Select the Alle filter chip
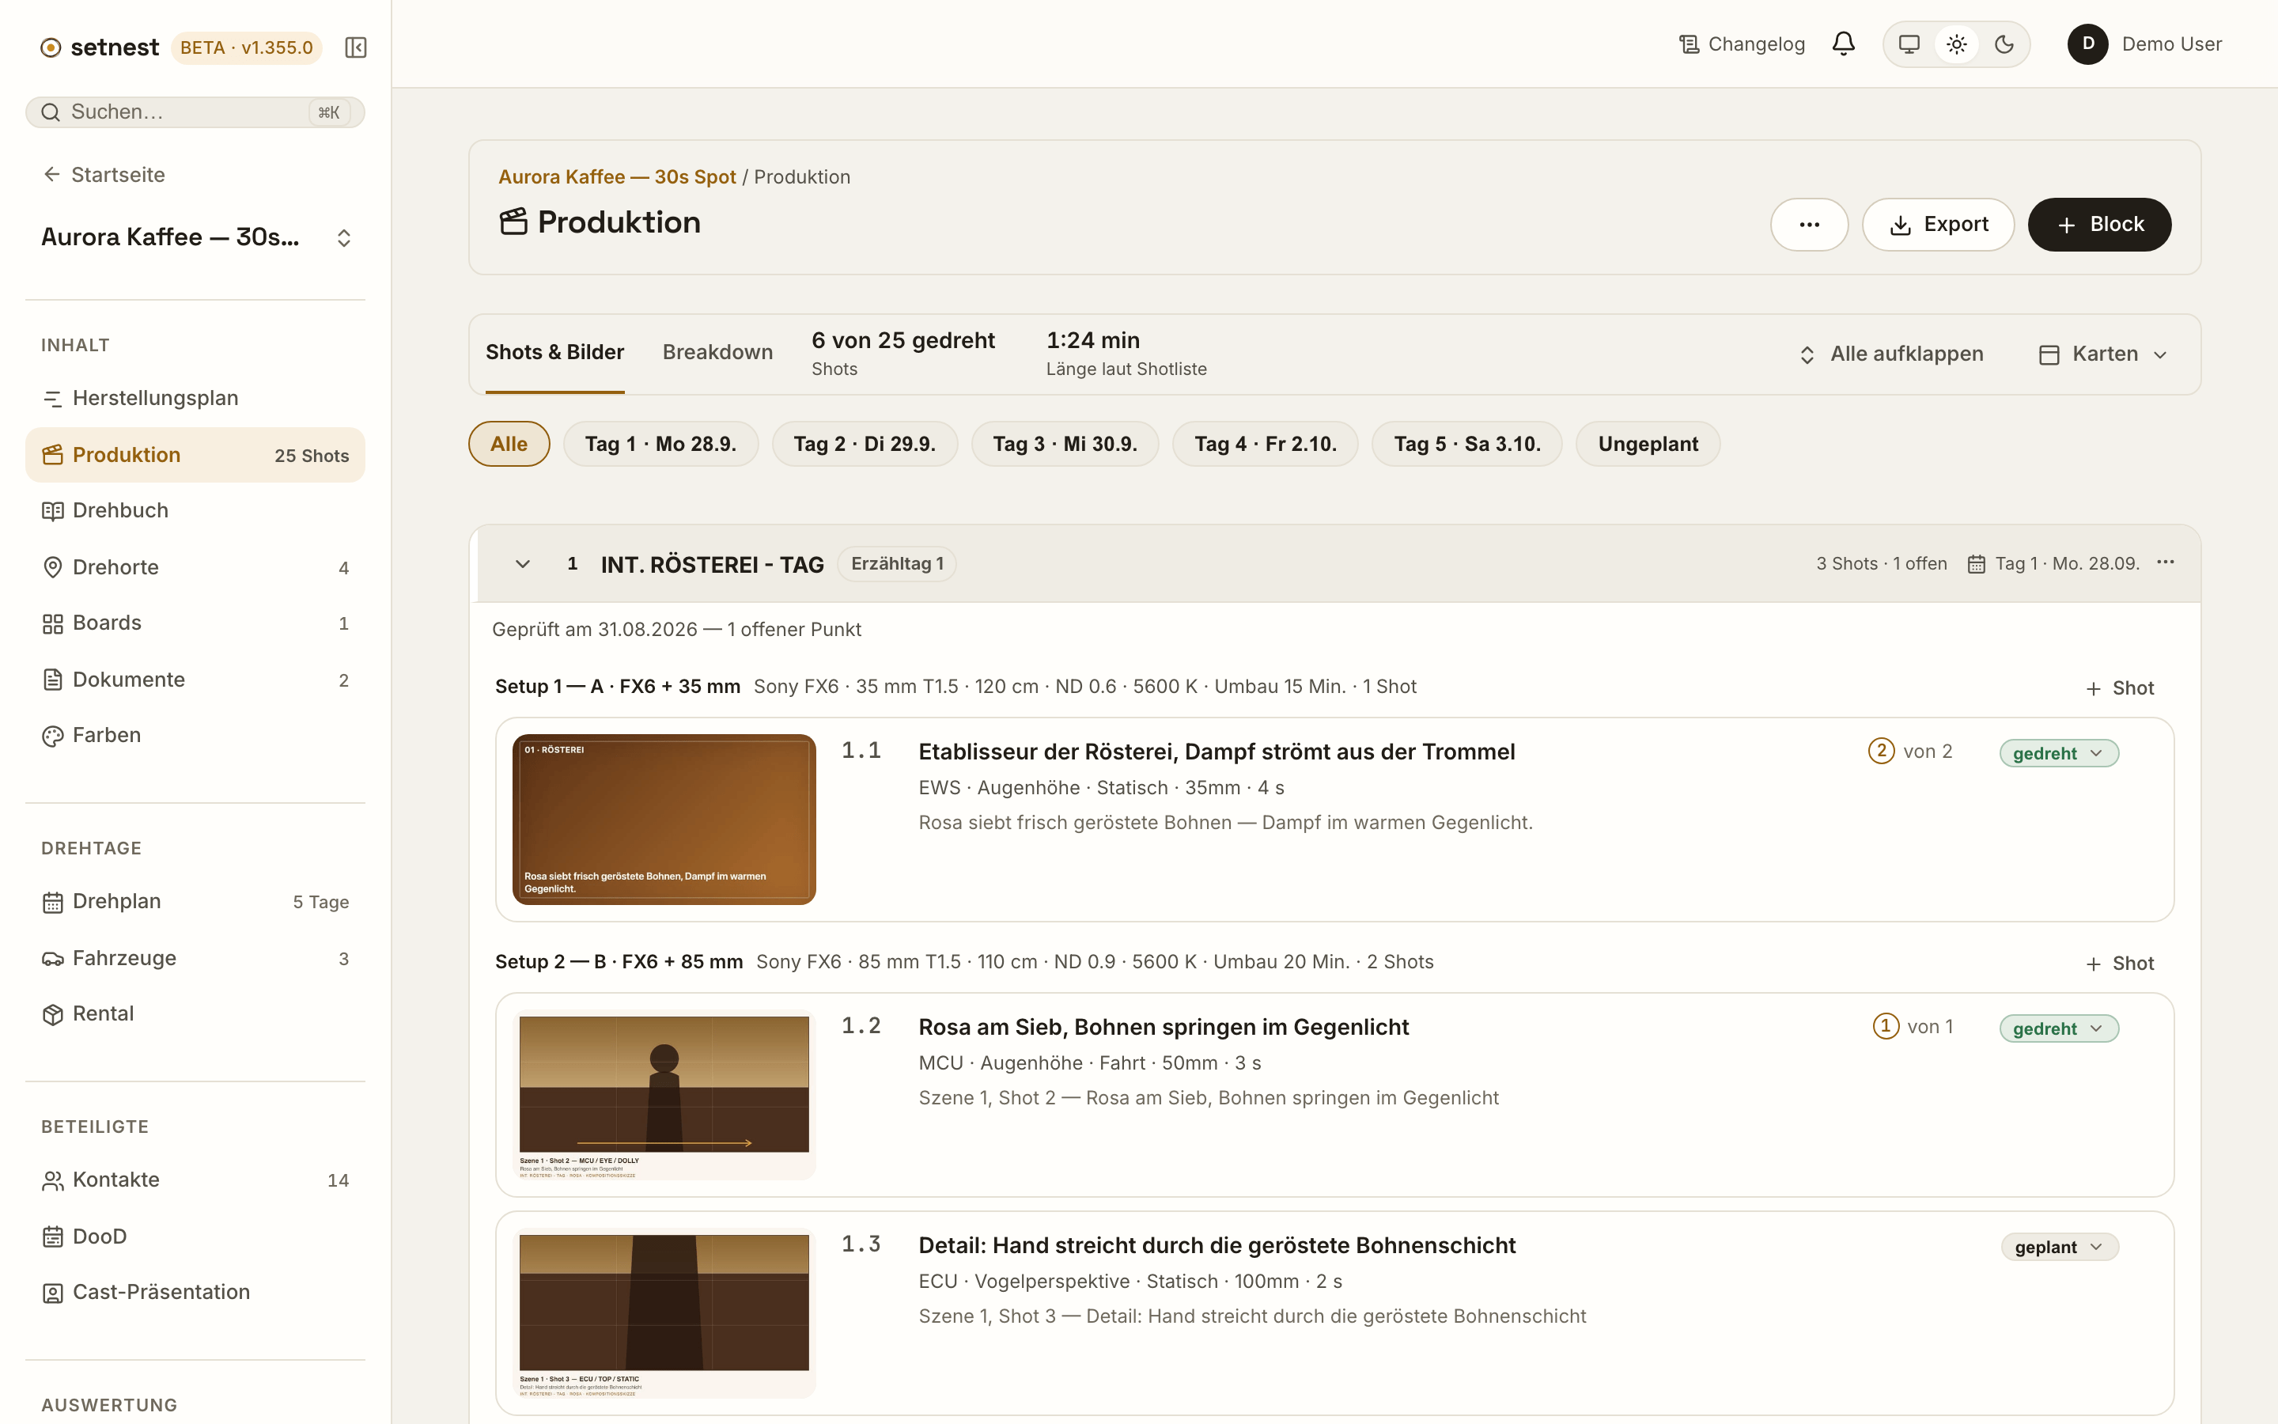Image resolution: width=2278 pixels, height=1424 pixels. (509, 444)
